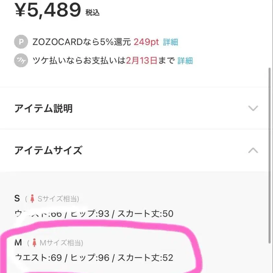This screenshot has height=273, width=273.
Task: Click the ツケ payment icon
Action: (x=20, y=61)
